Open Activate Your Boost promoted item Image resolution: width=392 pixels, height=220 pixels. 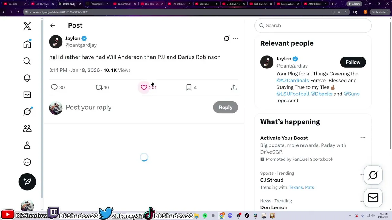click(313, 148)
